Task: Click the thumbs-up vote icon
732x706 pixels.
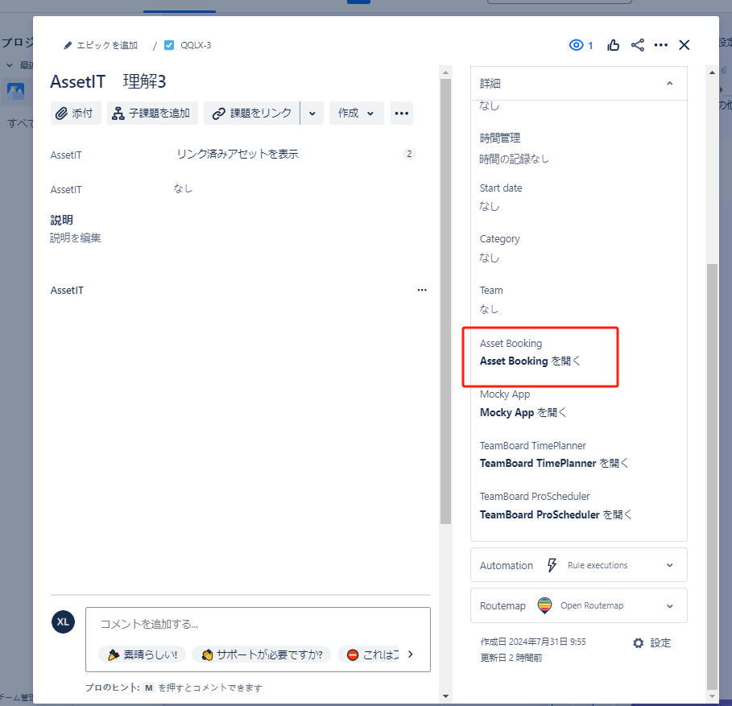Action: coord(614,45)
